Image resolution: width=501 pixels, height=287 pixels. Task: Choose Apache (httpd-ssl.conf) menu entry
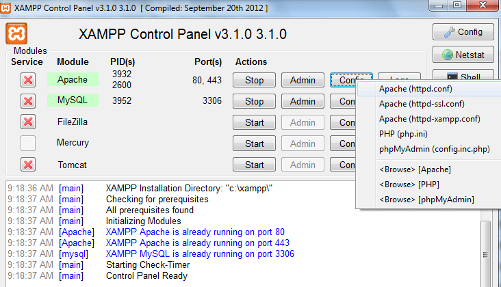click(421, 104)
